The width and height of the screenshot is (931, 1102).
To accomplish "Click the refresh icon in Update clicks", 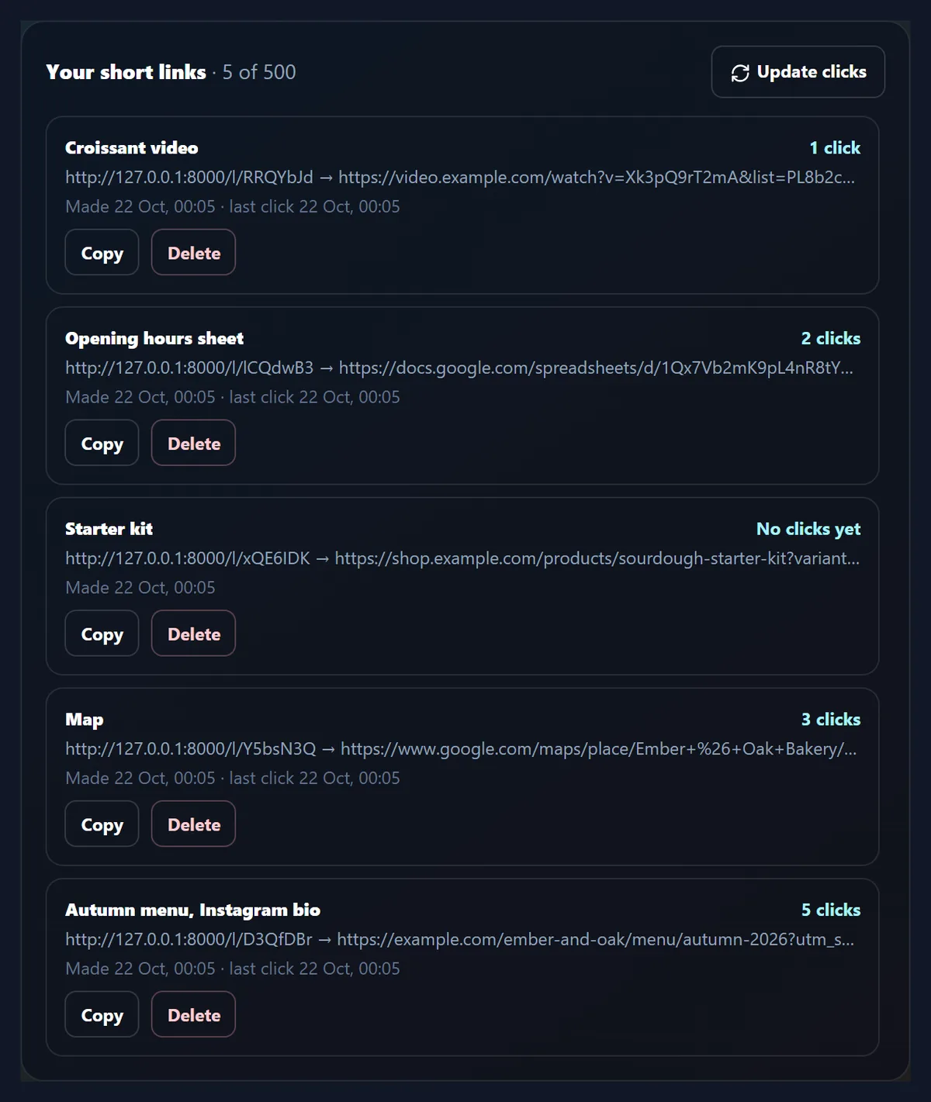I will coord(740,72).
